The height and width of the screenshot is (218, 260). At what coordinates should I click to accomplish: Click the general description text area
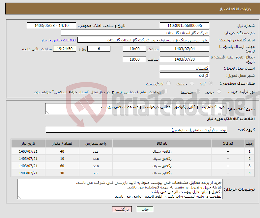tap(136, 109)
